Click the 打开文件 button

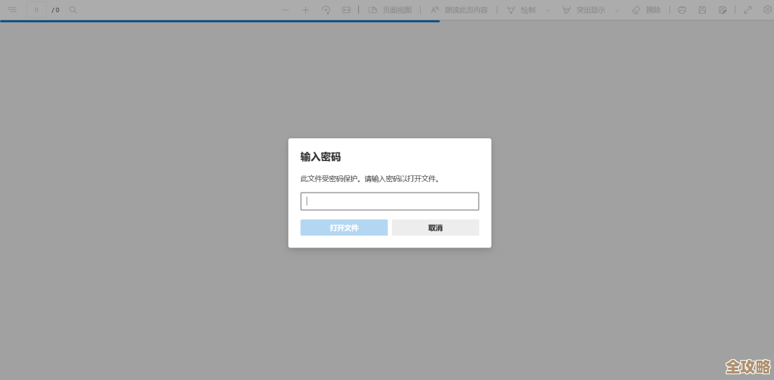pos(344,228)
